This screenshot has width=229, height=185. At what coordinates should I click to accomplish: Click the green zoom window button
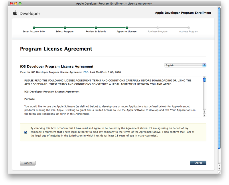point(20,3)
